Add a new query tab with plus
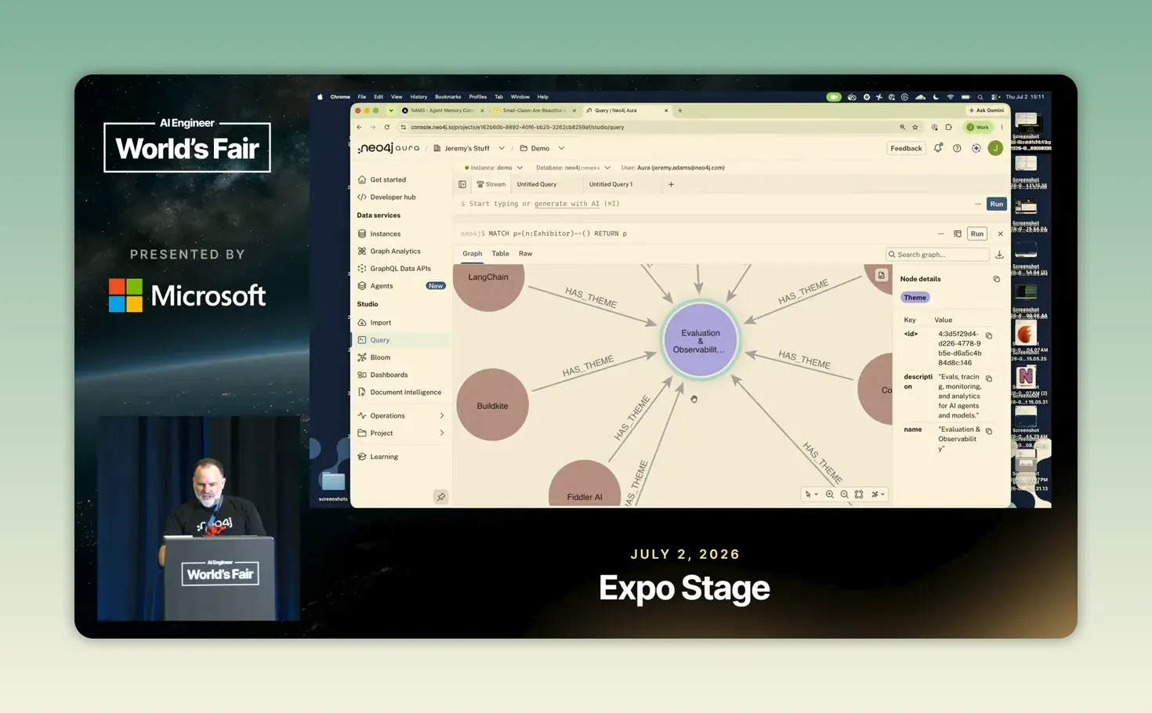The image size is (1152, 713). click(x=671, y=184)
